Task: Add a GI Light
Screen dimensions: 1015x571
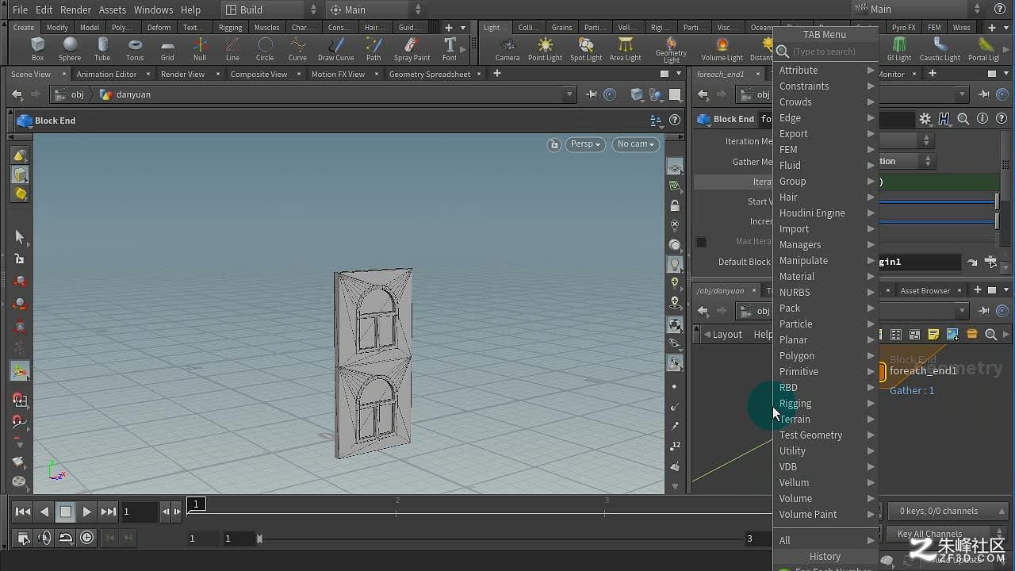Action: click(899, 49)
